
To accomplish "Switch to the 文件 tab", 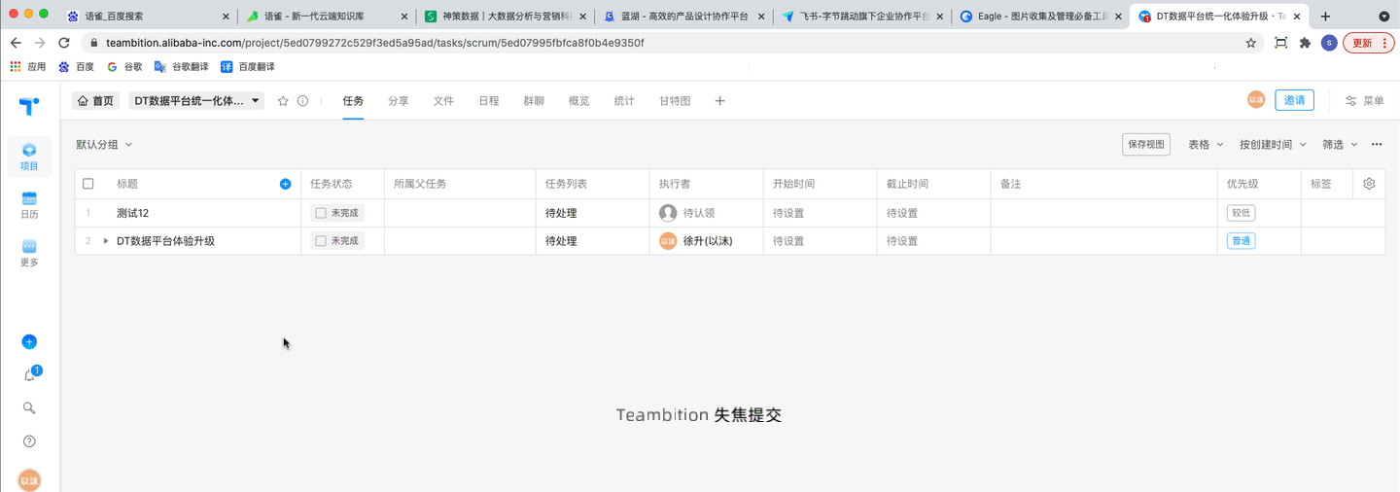I will [x=443, y=101].
